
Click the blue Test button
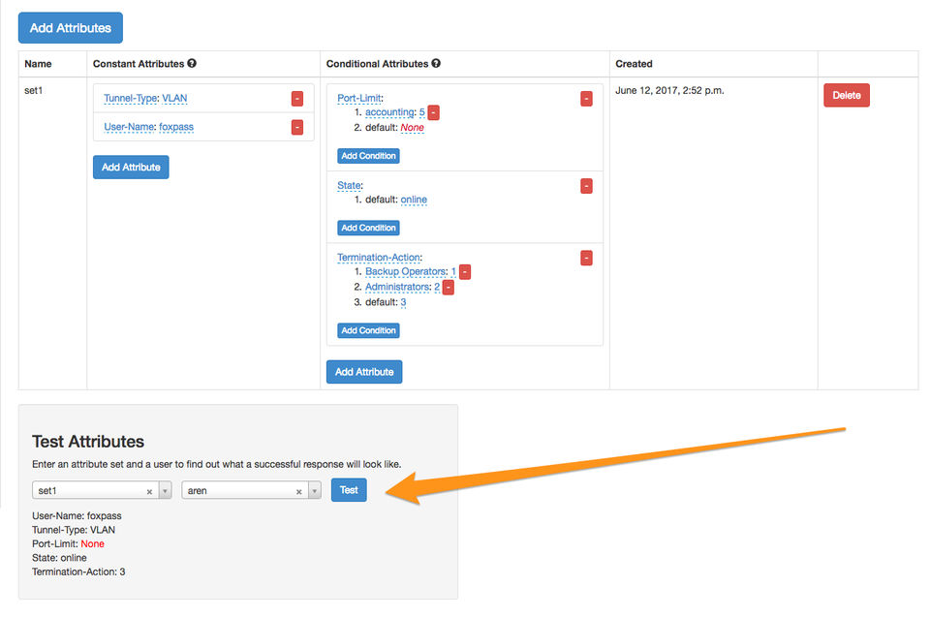pos(349,490)
